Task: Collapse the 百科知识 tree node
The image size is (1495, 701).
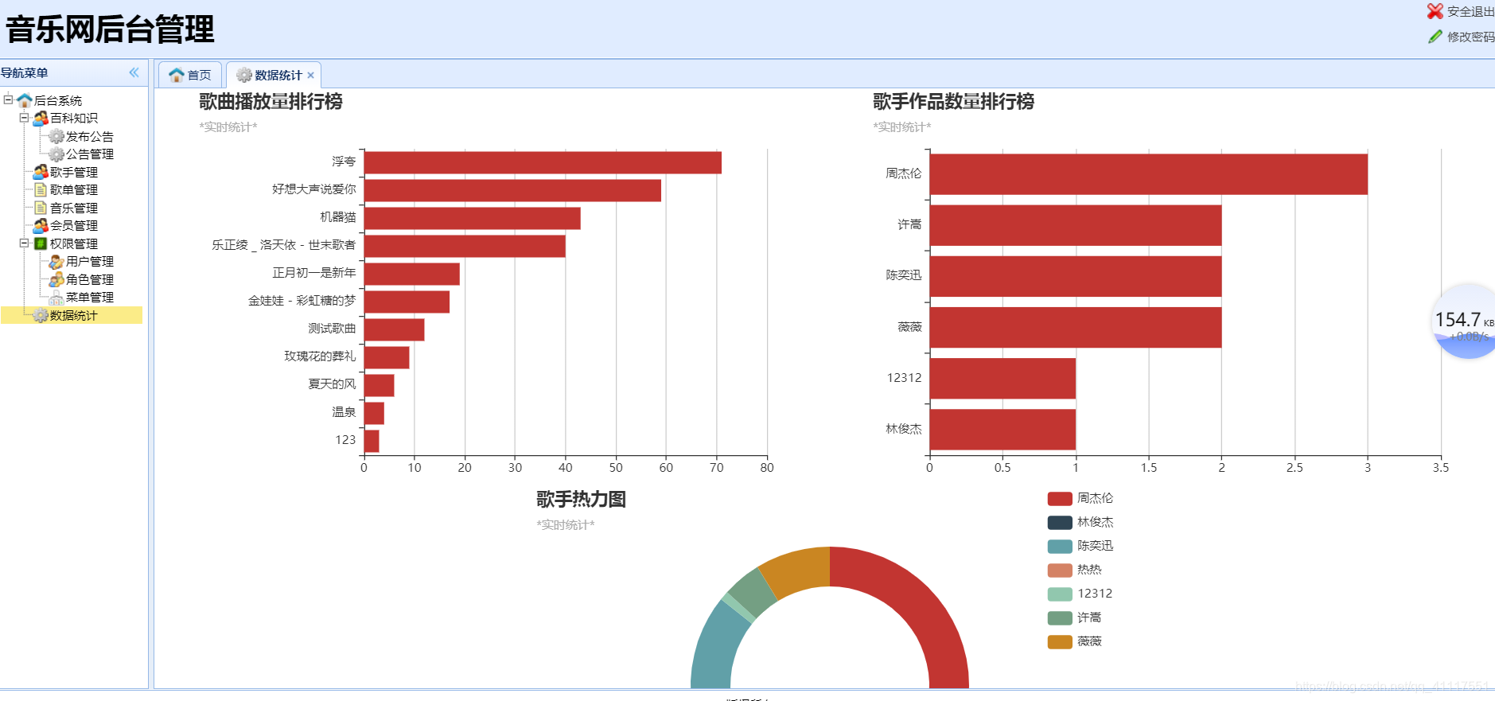Action: pyautogui.click(x=24, y=118)
